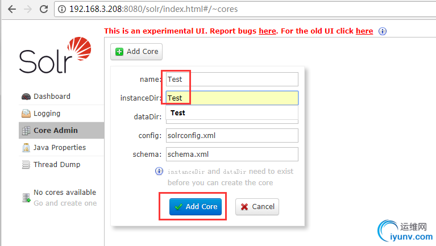
Task: Click the browser back arrow
Action: (x=12, y=9)
